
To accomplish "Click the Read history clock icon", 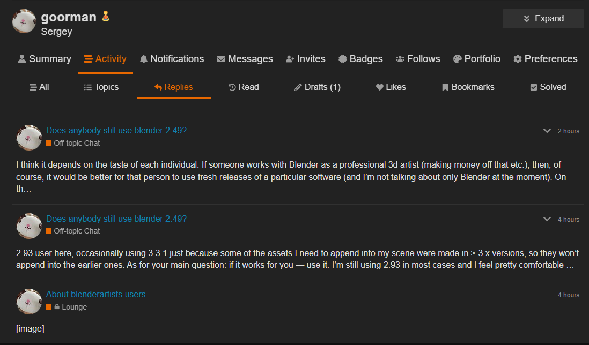I will coord(232,87).
